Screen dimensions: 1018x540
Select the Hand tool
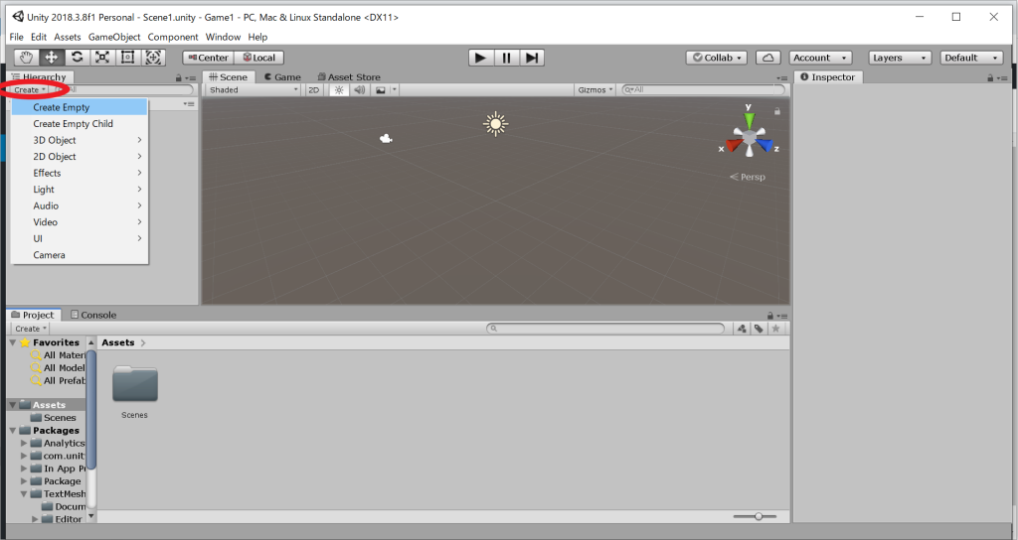point(26,57)
